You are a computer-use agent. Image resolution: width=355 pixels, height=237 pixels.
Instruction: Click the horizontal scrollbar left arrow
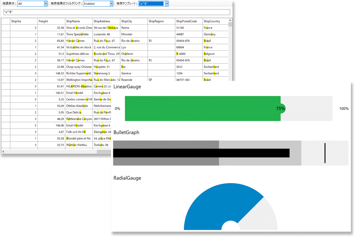3,151
